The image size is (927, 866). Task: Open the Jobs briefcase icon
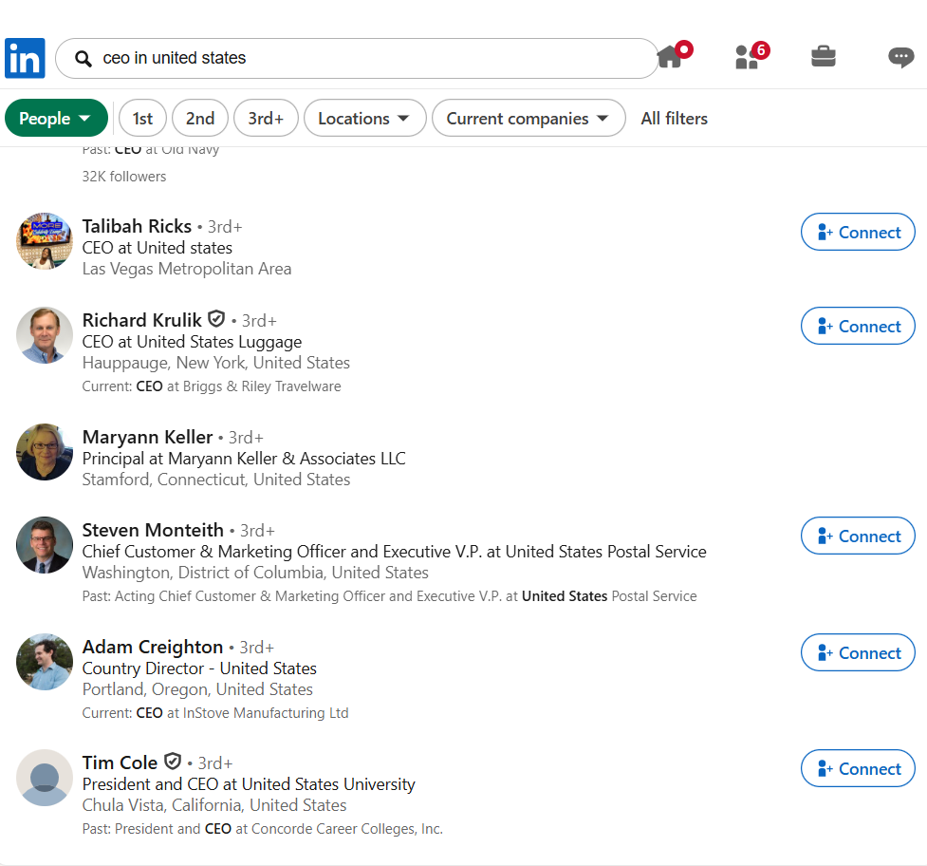[823, 56]
